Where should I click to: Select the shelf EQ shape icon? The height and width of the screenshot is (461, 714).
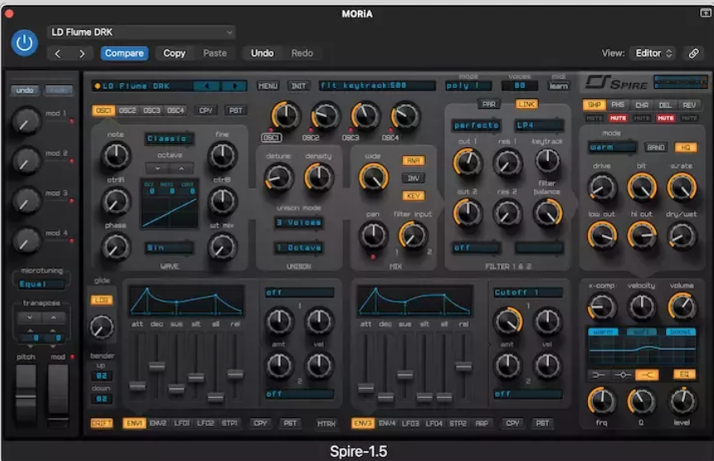point(647,375)
